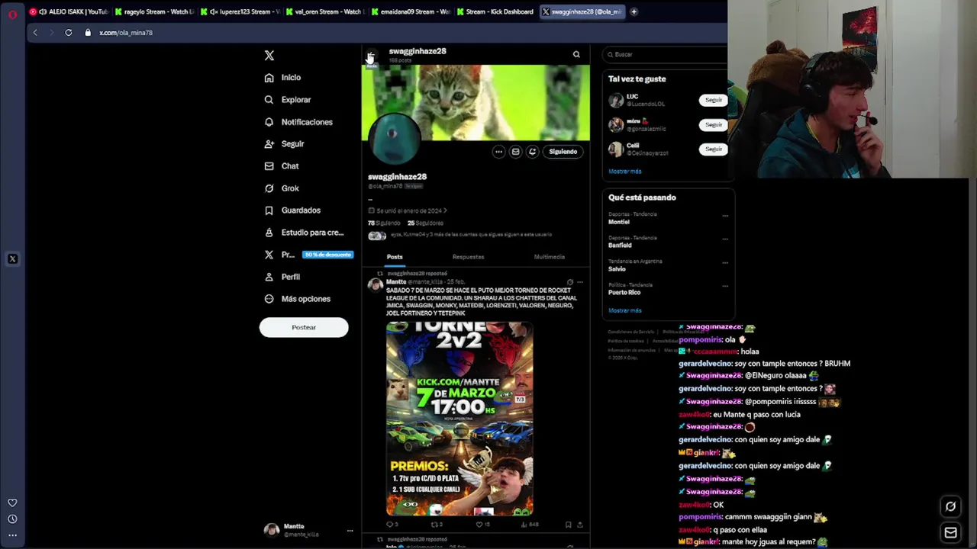The width and height of the screenshot is (977, 549).
Task: Bookmark the tournament post
Action: (x=568, y=525)
